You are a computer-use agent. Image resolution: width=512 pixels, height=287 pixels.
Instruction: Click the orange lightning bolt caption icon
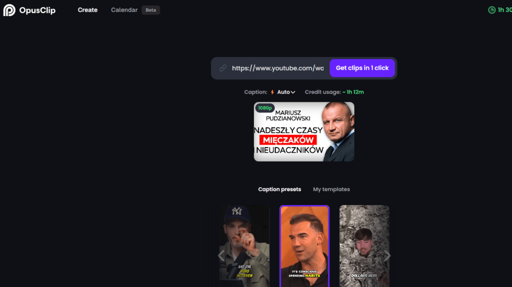coord(272,92)
